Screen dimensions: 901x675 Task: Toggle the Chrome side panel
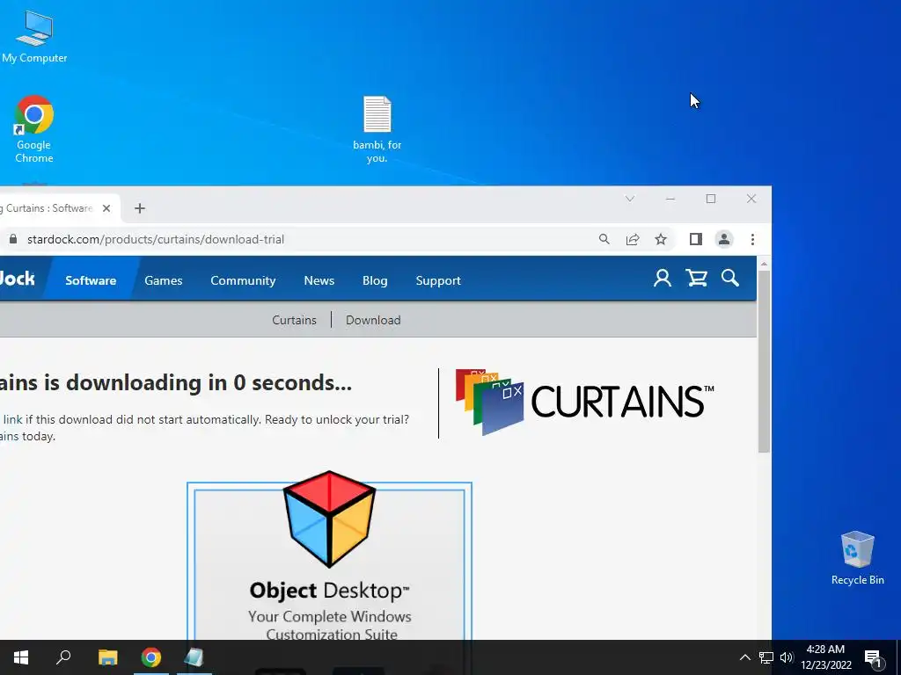pos(696,239)
